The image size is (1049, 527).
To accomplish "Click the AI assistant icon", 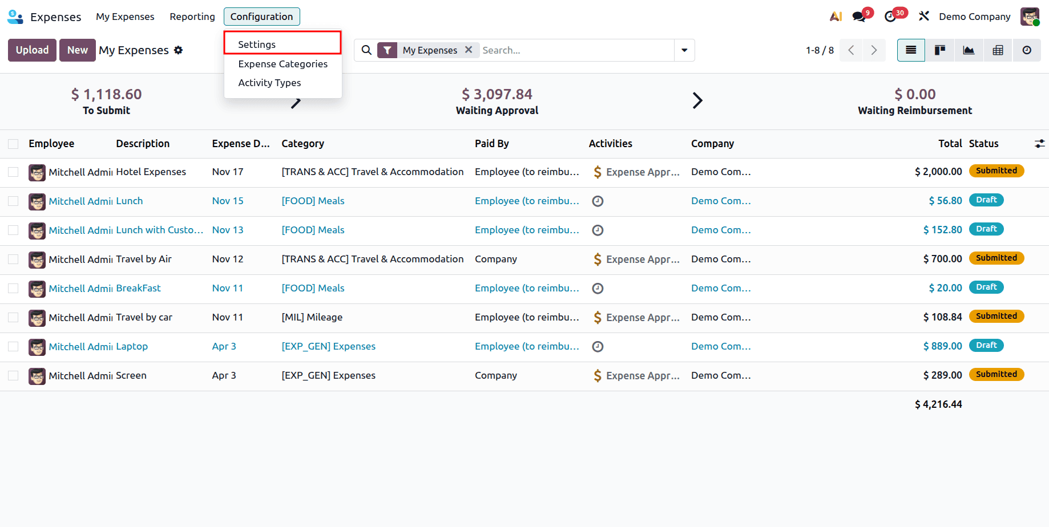I will (835, 16).
